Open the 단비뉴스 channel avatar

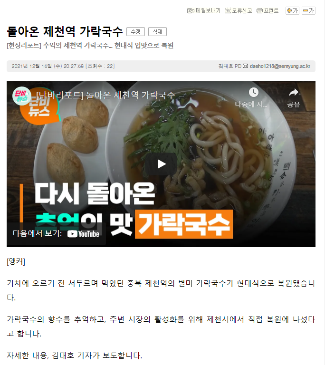point(22,96)
